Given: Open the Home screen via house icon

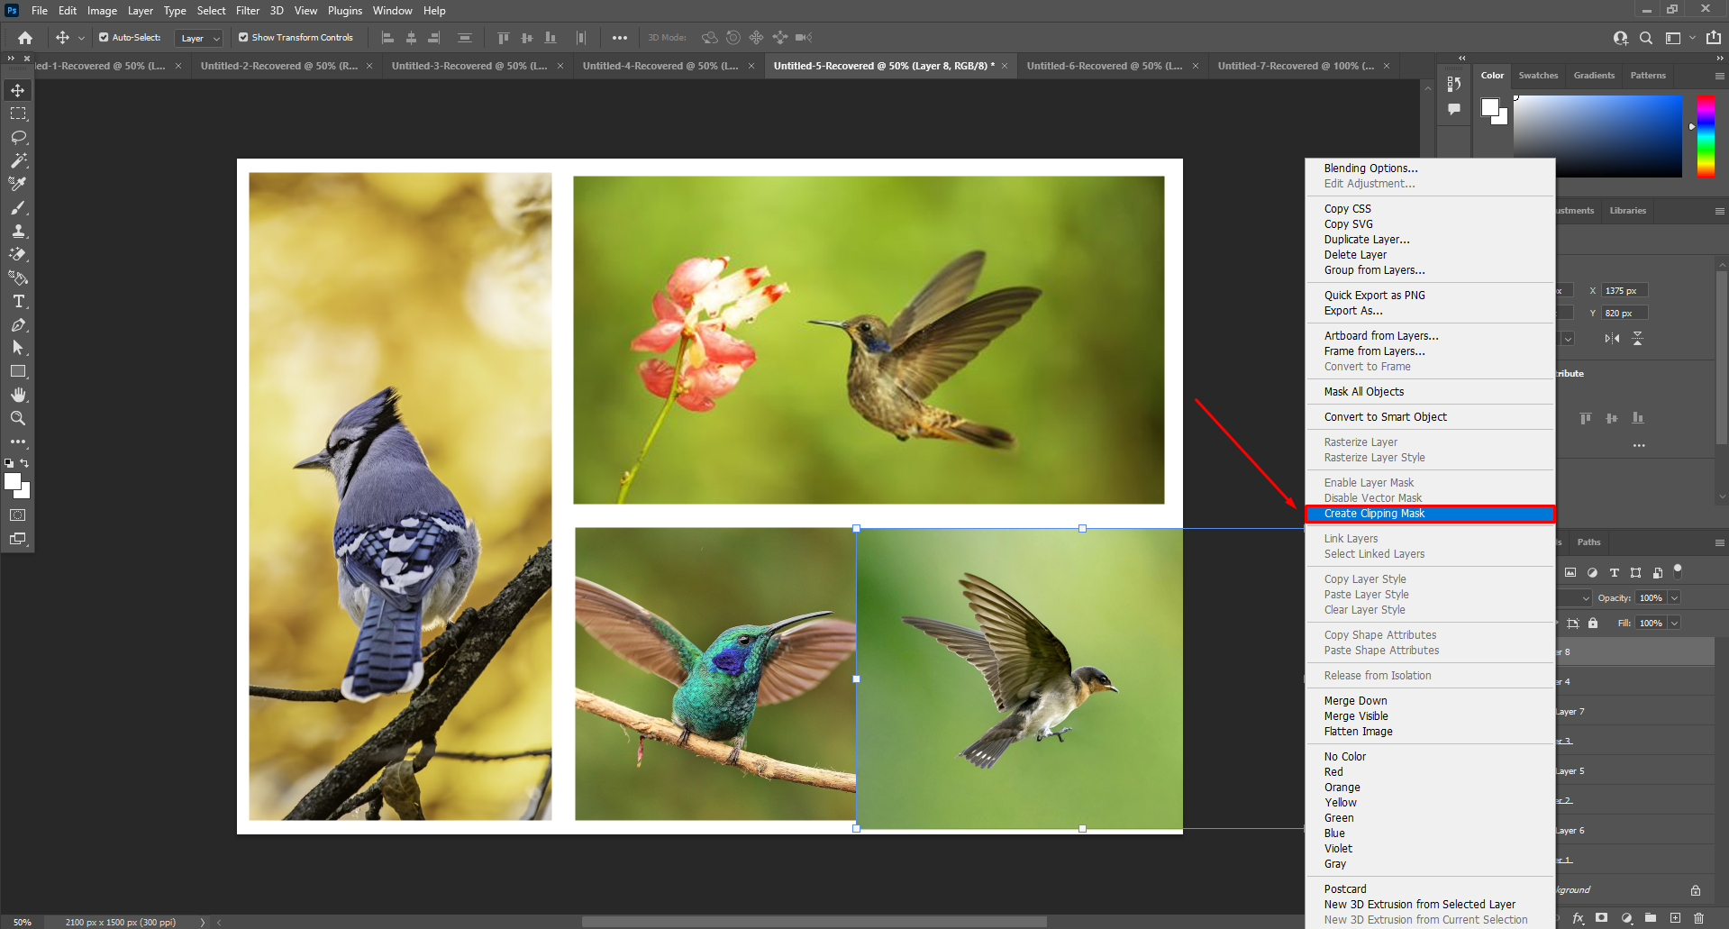Looking at the screenshot, I should click(23, 37).
